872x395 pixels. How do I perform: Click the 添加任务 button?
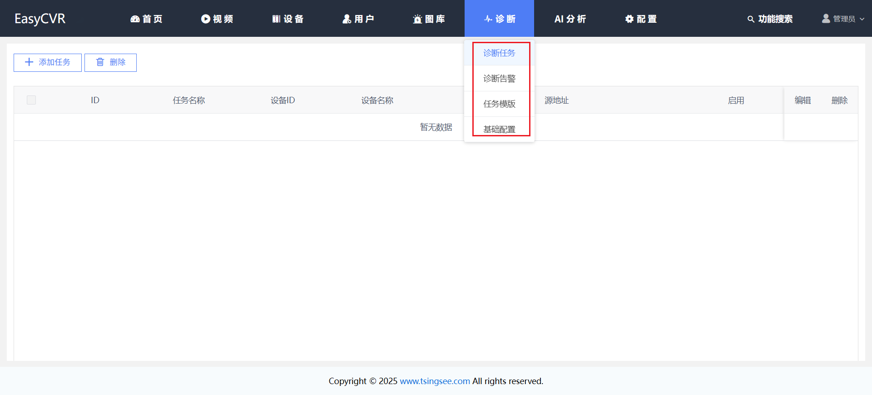click(48, 63)
